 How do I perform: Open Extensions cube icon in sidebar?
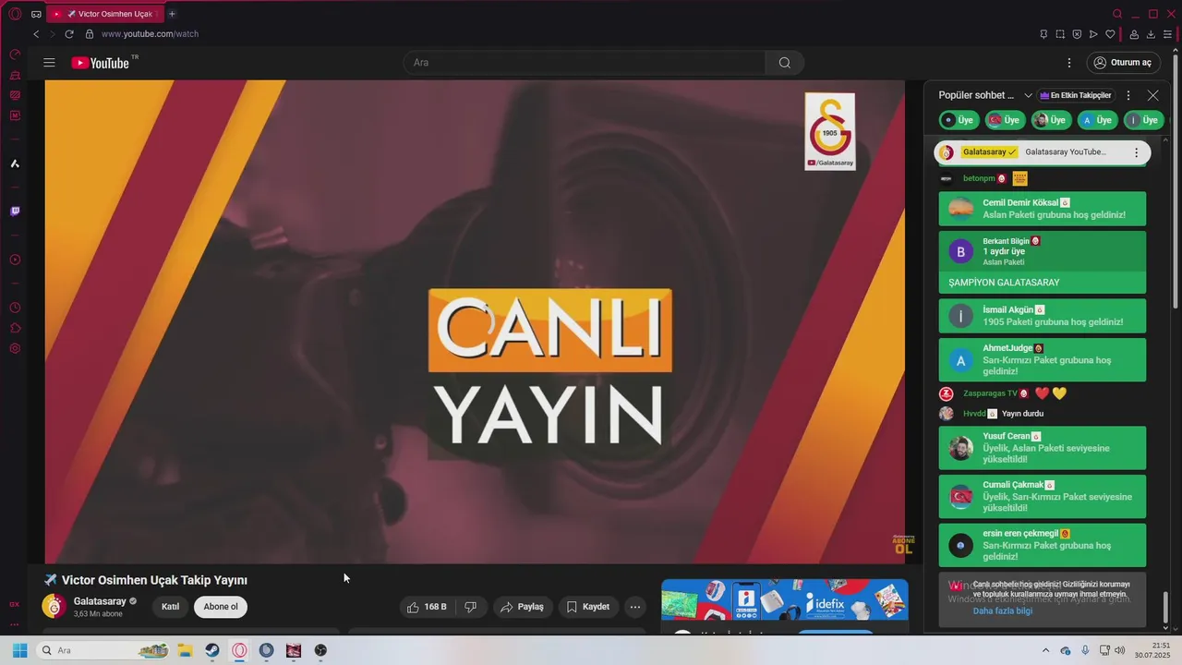pyautogui.click(x=15, y=328)
